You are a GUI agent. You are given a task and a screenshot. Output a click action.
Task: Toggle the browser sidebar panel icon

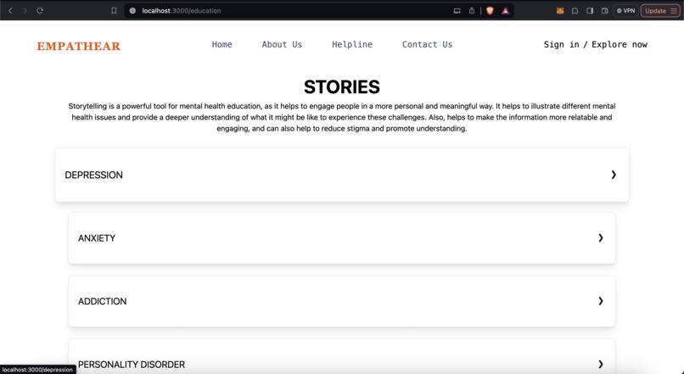[x=590, y=11]
